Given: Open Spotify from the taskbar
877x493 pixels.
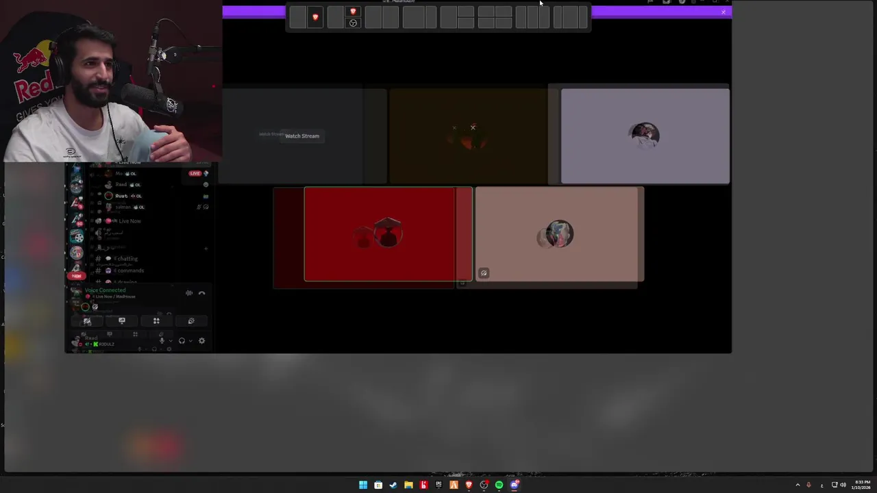Looking at the screenshot, I should tap(499, 485).
